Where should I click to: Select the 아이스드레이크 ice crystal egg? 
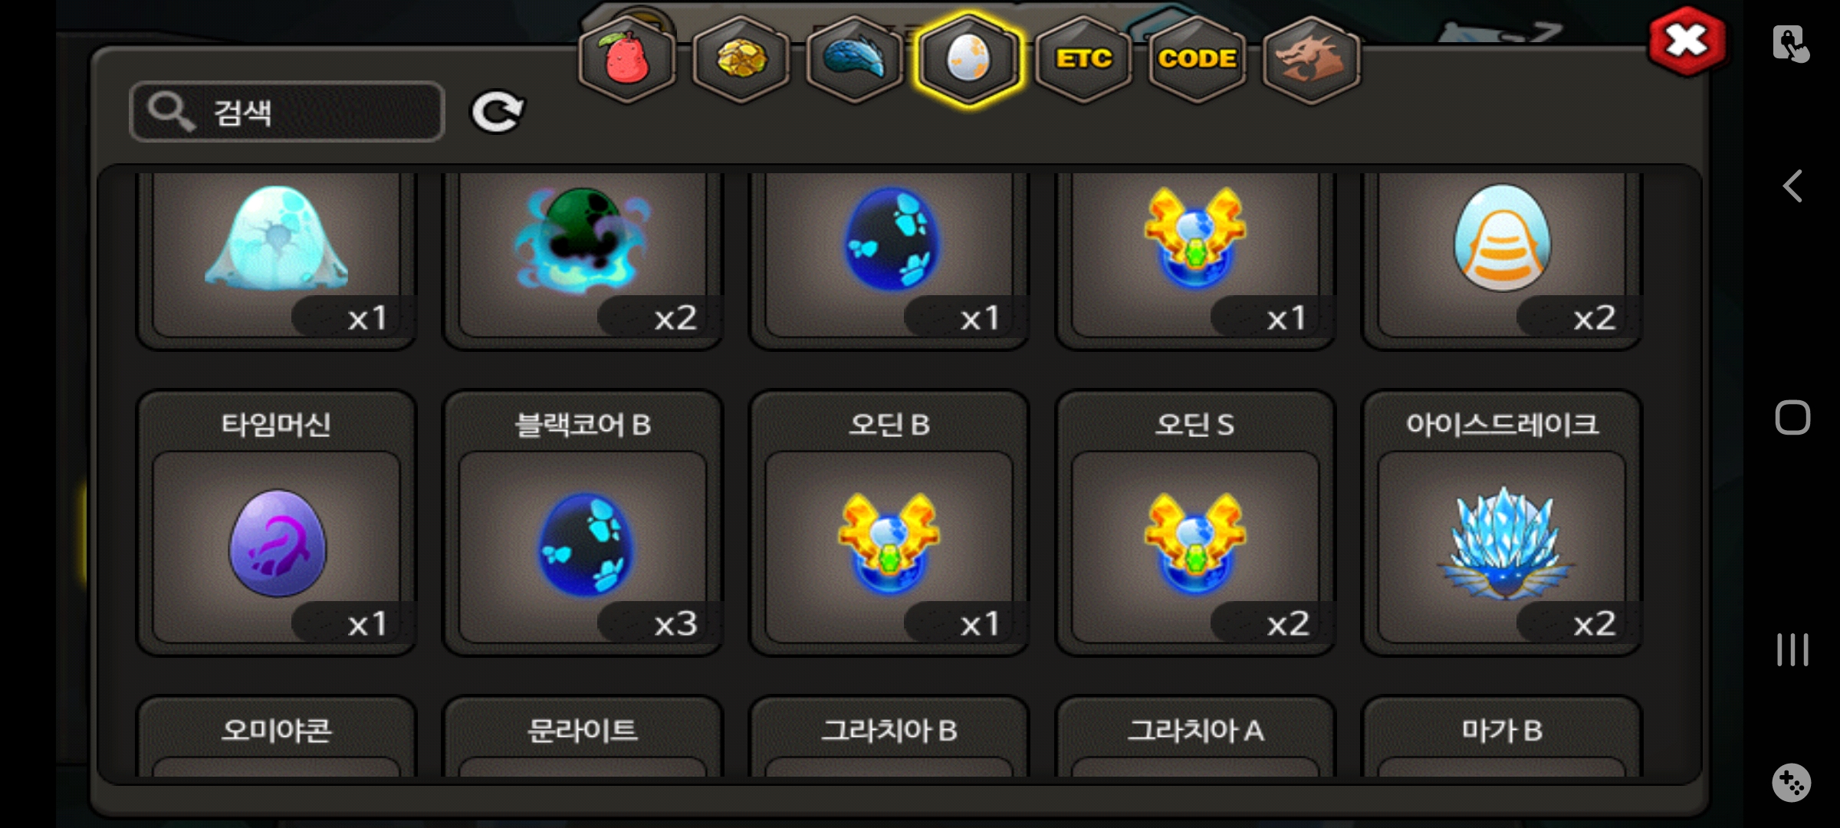[x=1502, y=523]
